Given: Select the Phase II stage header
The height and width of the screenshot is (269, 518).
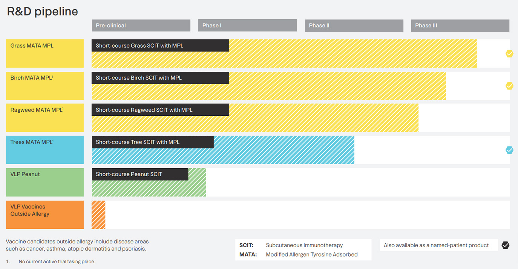Looking at the screenshot, I should [354, 26].
